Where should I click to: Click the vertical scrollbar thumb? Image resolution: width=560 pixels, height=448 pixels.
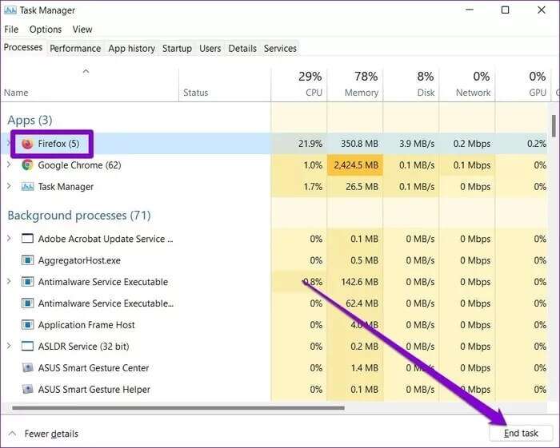coord(554,125)
